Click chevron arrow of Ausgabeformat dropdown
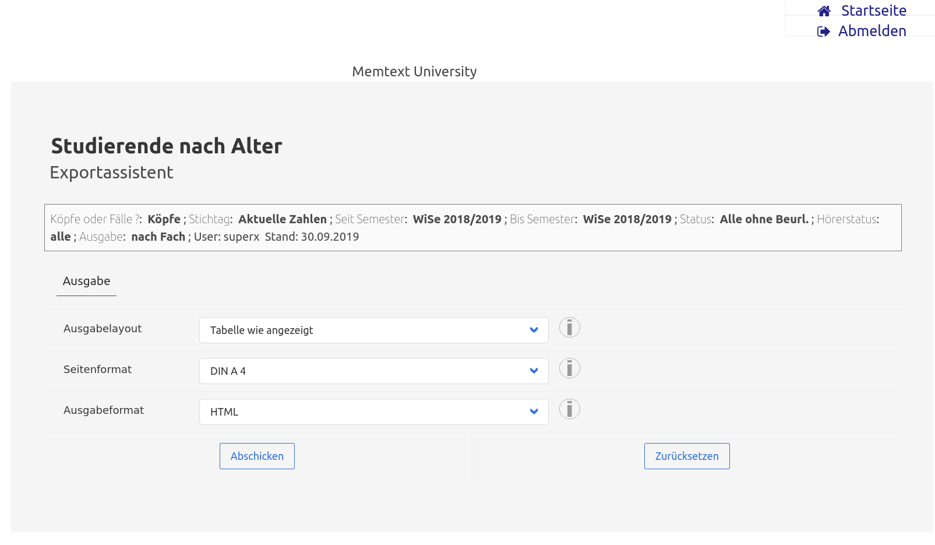 tap(534, 412)
